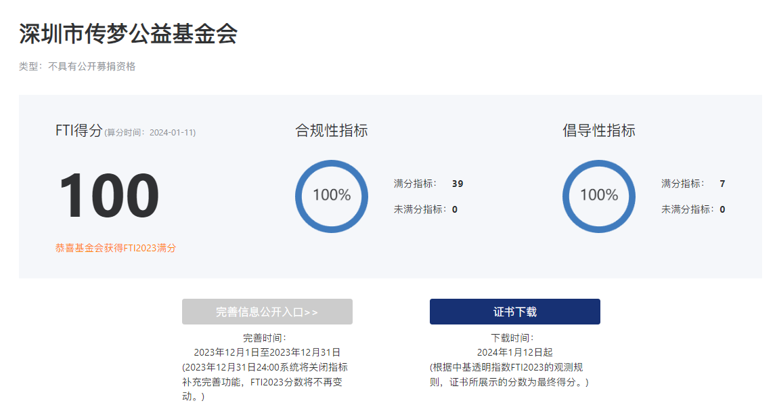
Task: Click the grayed 完善信息公开入口 button
Action: coord(267,312)
